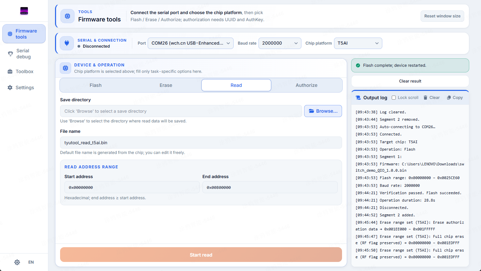Click the 'Auto-connecting to COM26' log line
This screenshot has height=271, width=481.
click(x=395, y=127)
